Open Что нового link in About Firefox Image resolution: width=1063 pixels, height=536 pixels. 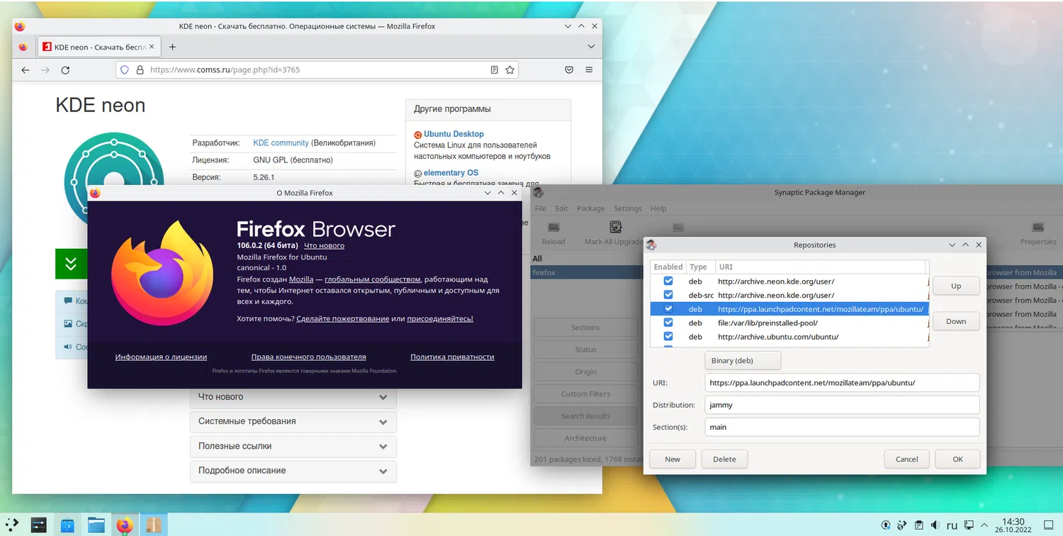pyautogui.click(x=324, y=245)
